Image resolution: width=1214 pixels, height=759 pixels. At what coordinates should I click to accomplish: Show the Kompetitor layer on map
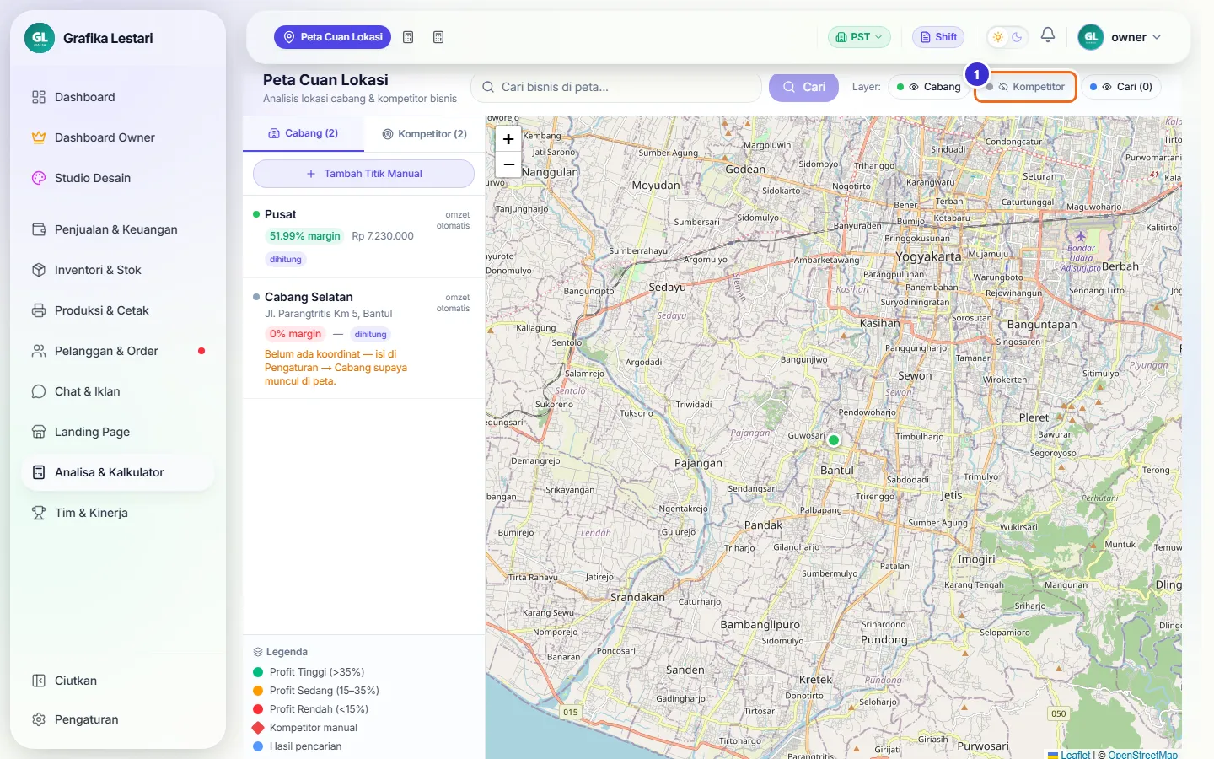tap(1025, 87)
